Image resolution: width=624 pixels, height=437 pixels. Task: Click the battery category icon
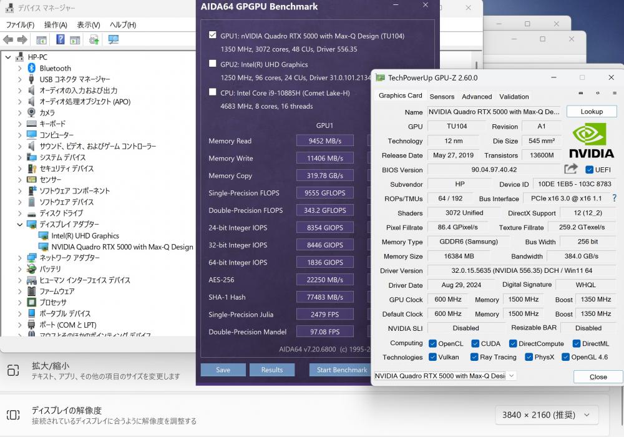(31, 268)
